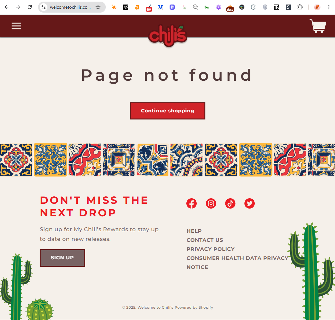This screenshot has width=335, height=320.
Task: Focus the welcometochilis address bar
Action: tap(70, 7)
